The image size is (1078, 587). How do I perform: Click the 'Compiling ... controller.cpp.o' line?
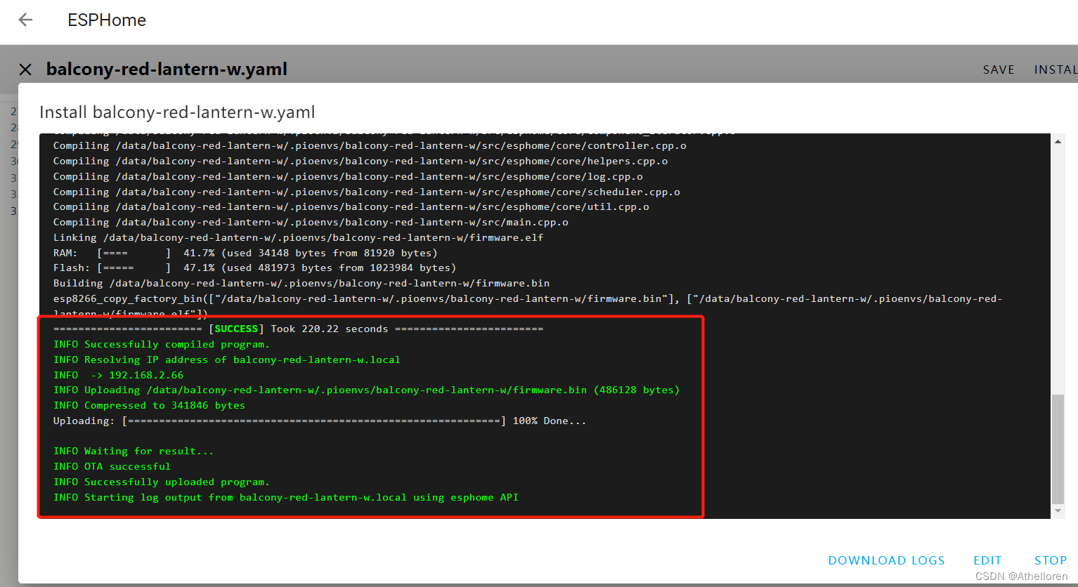coord(370,145)
